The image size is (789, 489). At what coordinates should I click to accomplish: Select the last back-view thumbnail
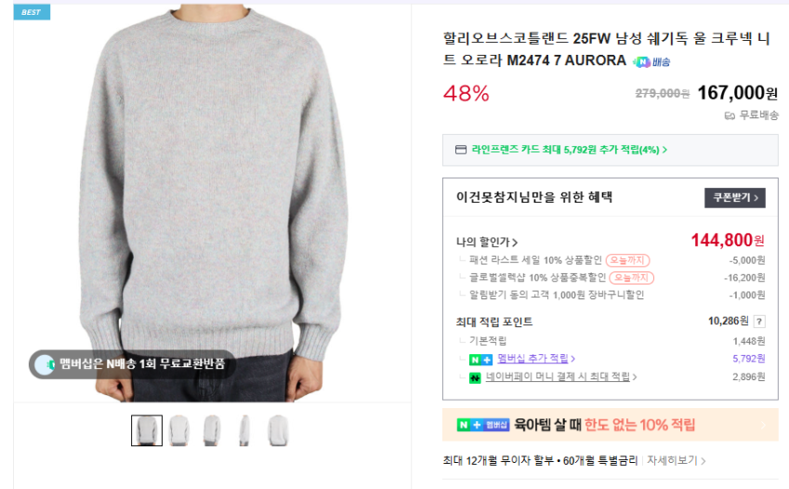pos(278,430)
